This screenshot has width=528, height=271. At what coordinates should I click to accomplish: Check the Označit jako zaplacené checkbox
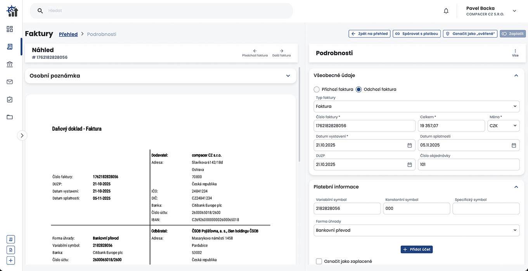319,261
